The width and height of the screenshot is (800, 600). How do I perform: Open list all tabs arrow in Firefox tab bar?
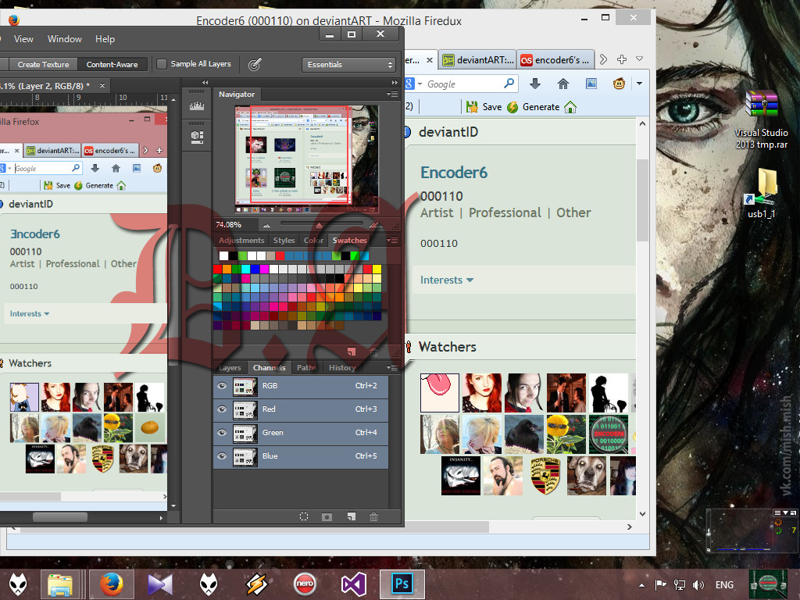point(639,59)
